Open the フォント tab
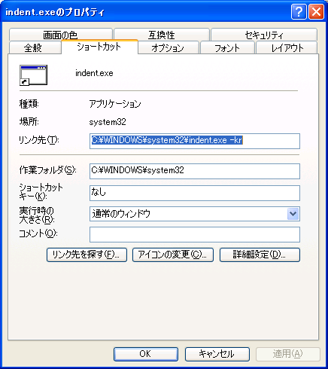 227,47
